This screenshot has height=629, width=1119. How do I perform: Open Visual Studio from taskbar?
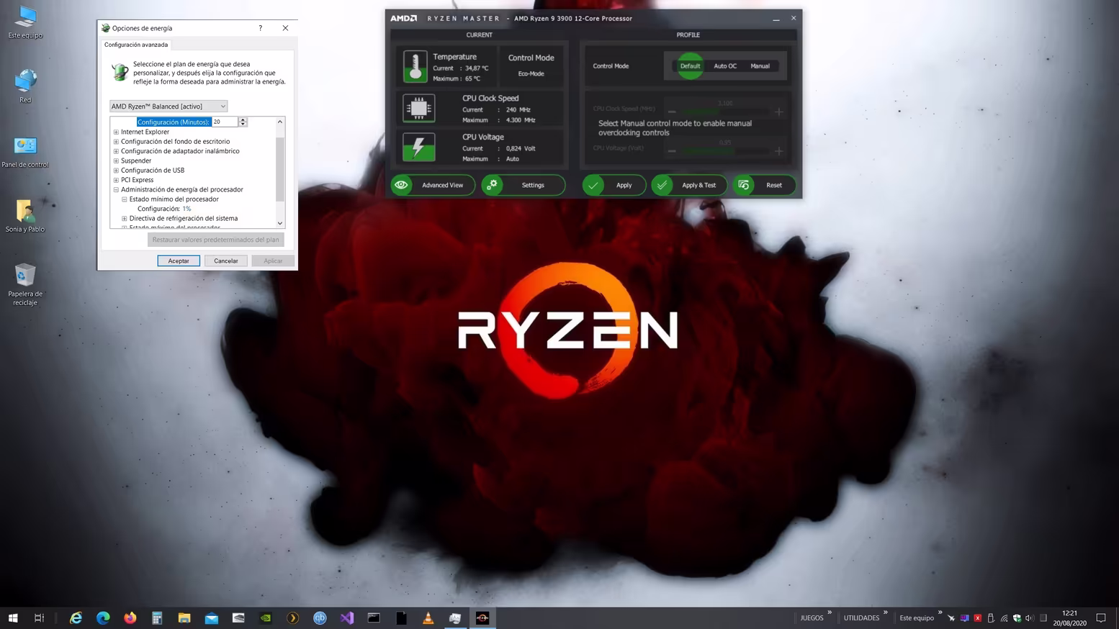347,618
